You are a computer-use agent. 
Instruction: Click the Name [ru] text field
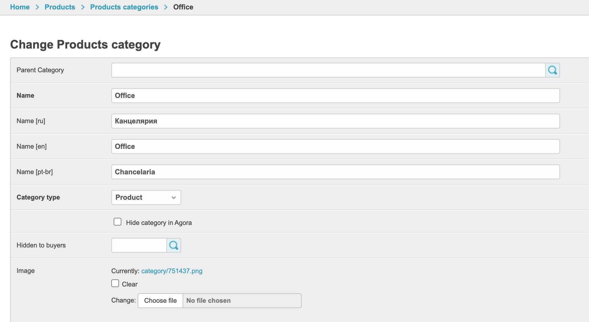click(335, 121)
